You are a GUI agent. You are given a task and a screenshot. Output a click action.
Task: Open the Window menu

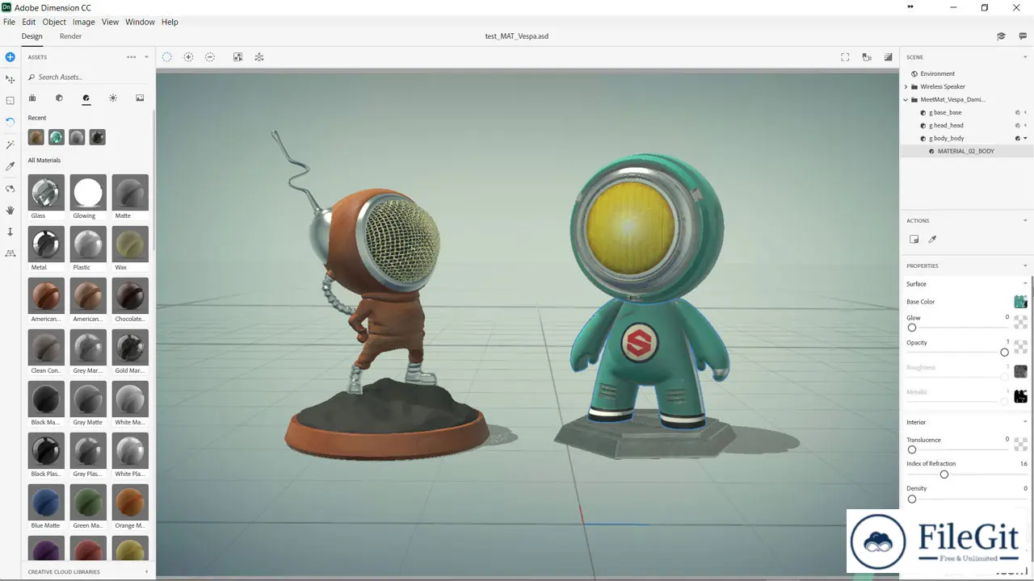[140, 22]
